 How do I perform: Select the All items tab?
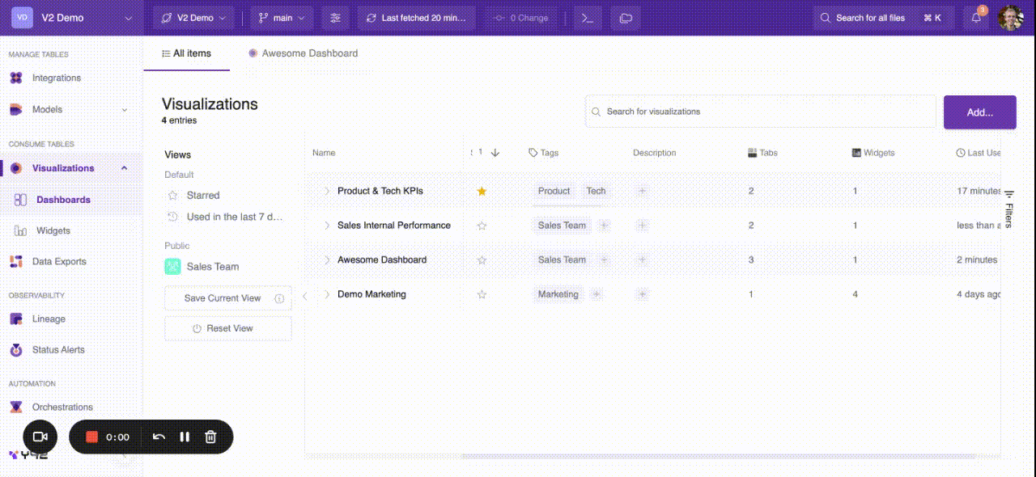pyautogui.click(x=187, y=53)
